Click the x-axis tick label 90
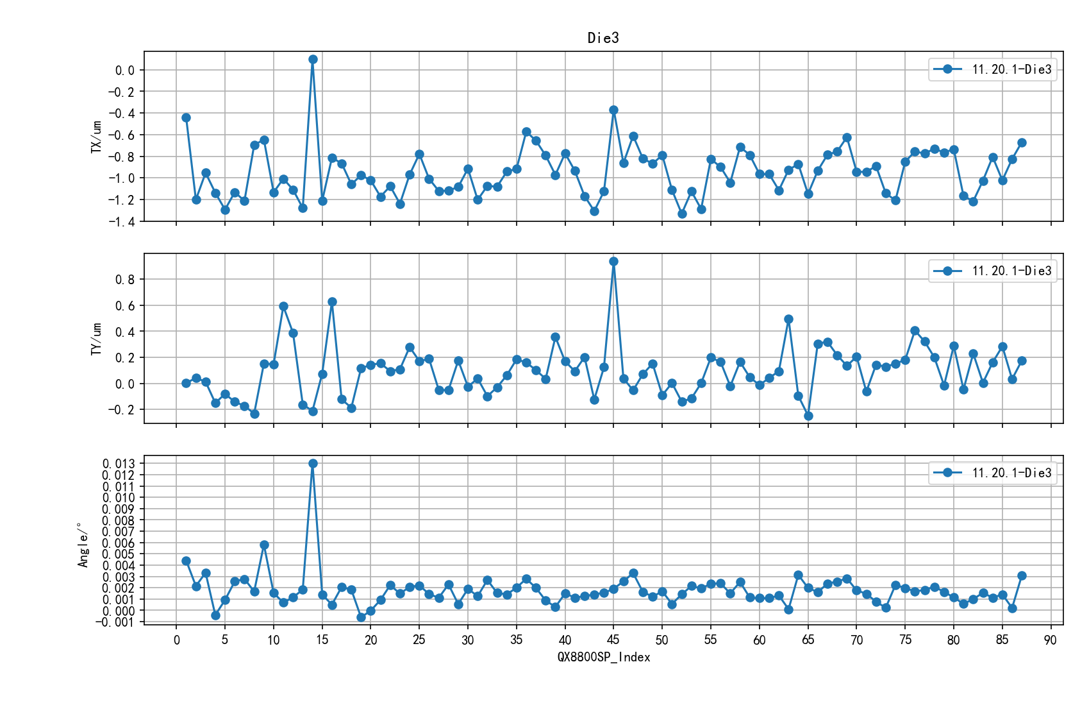Viewport: 1089px width, 705px height. 1050,640
